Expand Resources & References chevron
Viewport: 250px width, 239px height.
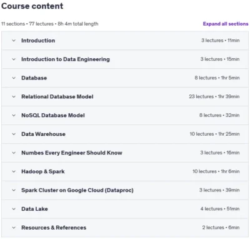click(x=14, y=228)
